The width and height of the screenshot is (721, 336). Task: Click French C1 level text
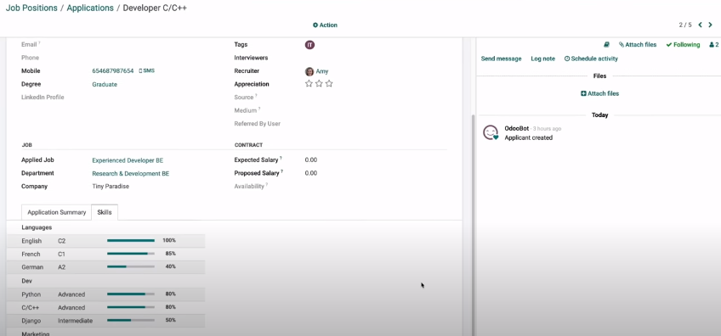(61, 255)
